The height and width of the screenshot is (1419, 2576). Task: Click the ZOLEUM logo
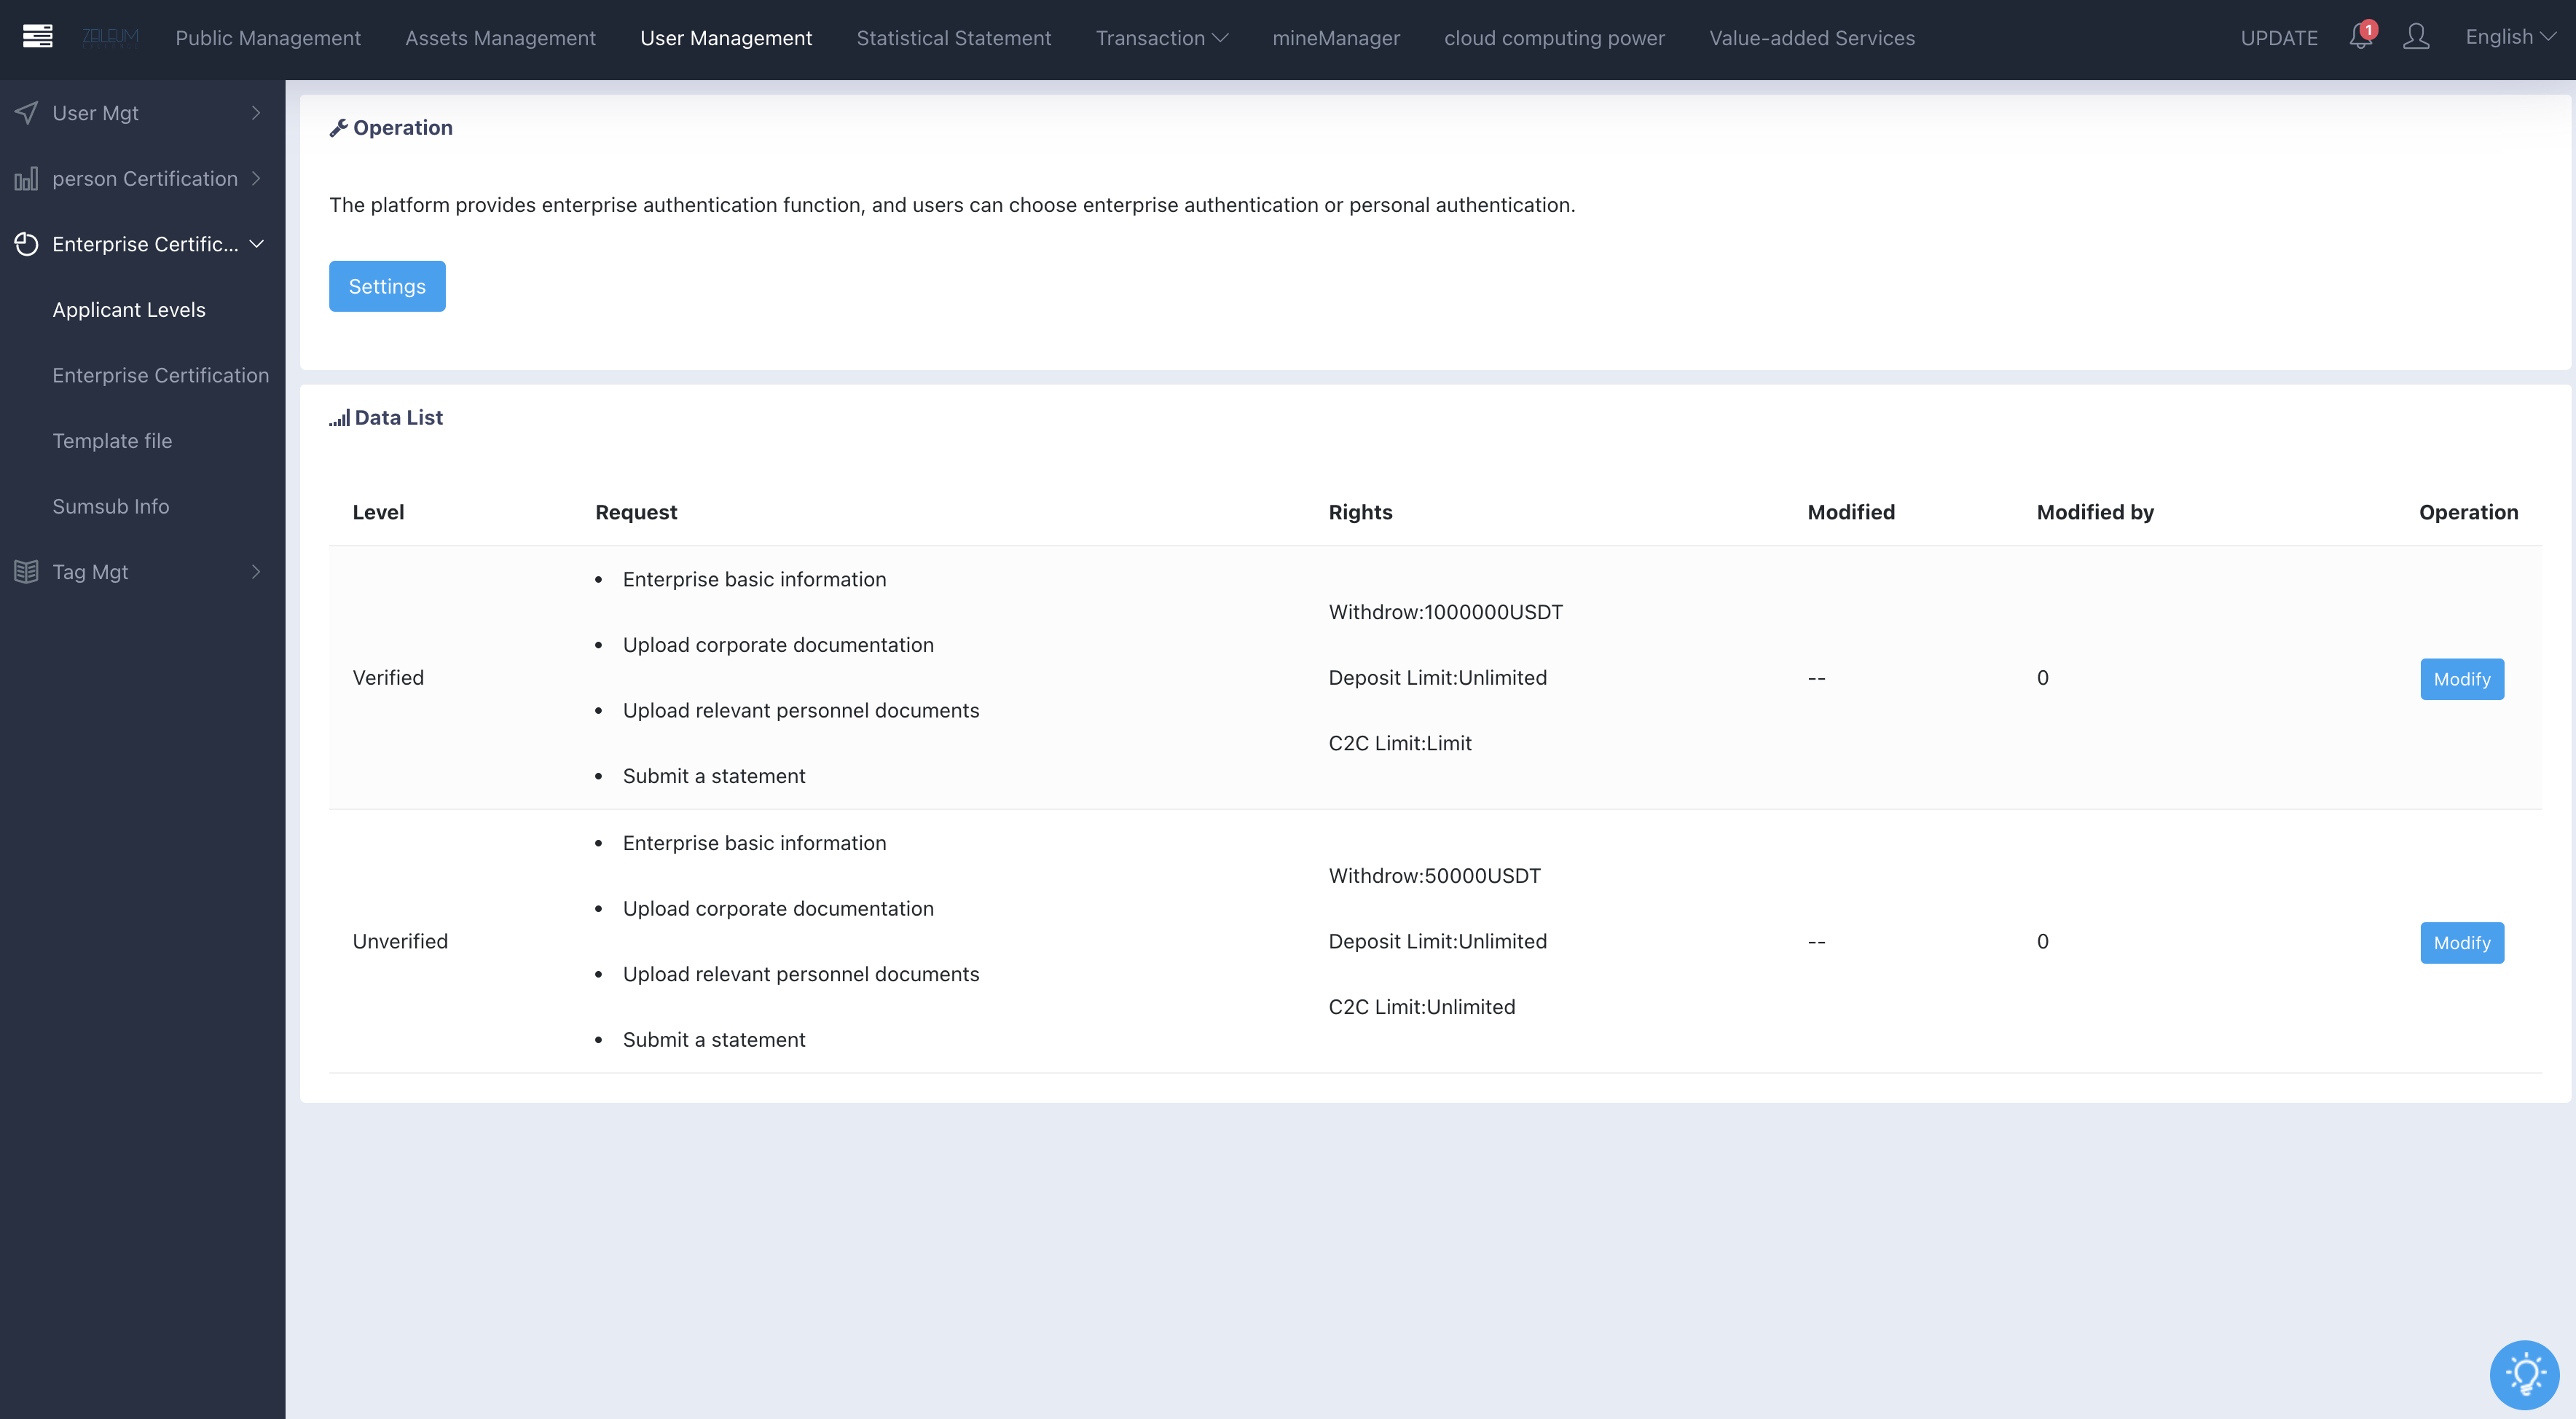tap(110, 37)
